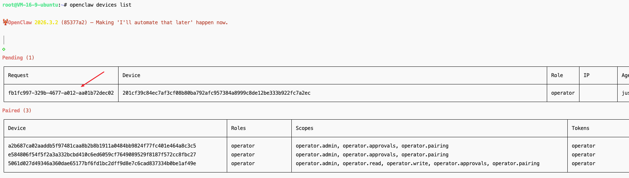Click the typed command "openclaw devices list"
The image size is (629, 178).
100,5
